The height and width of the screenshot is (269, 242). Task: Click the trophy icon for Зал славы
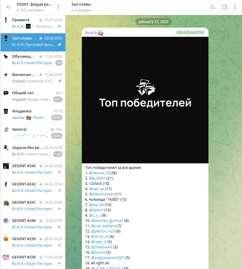(x=6, y=38)
